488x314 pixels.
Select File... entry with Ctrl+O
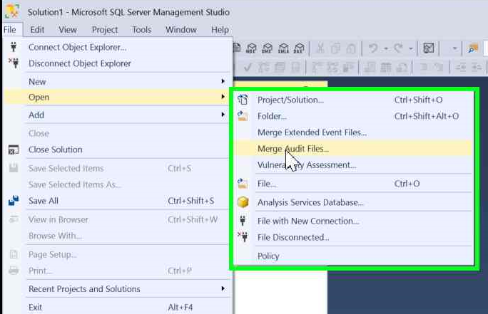(x=354, y=184)
